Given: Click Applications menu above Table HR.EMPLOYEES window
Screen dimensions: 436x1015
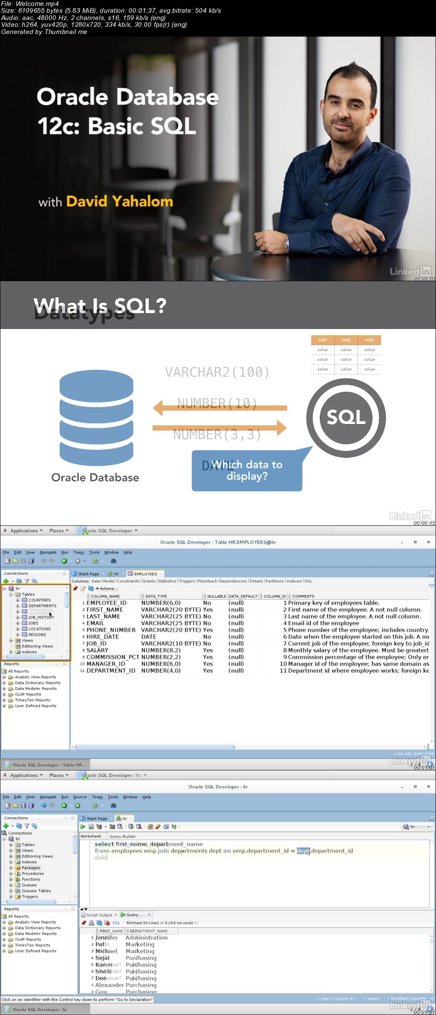Looking at the screenshot, I should point(26,530).
